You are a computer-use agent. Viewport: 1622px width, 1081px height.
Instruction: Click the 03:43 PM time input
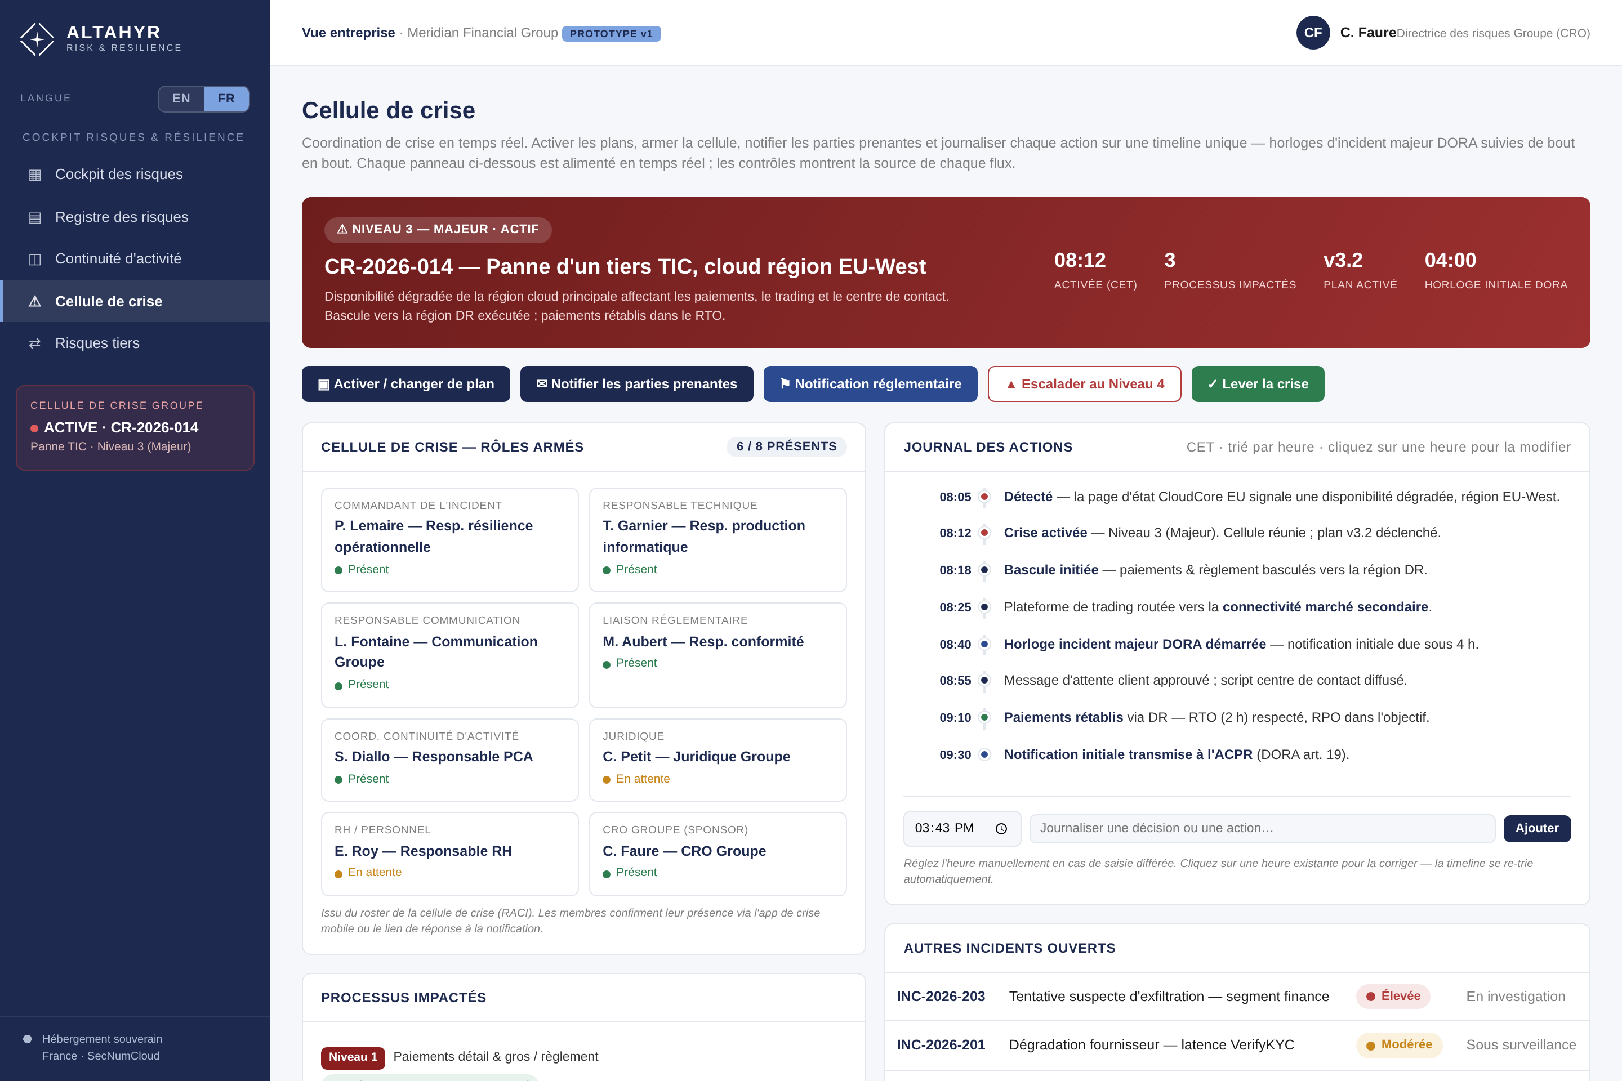(x=962, y=829)
